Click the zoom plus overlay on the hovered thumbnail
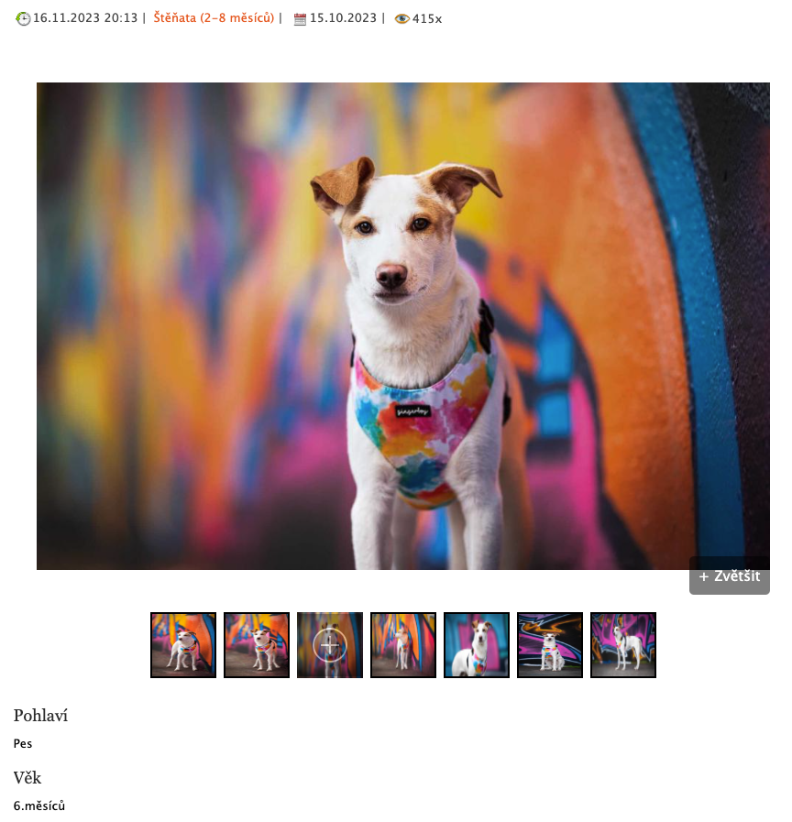Image resolution: width=792 pixels, height=822 pixels. pos(330,645)
